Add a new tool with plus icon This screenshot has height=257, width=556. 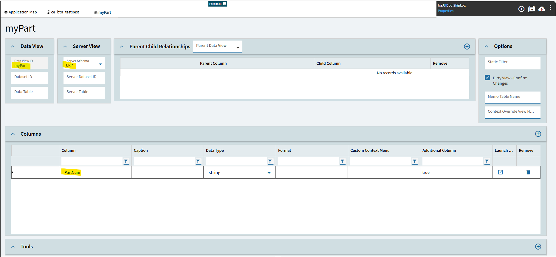click(538, 247)
